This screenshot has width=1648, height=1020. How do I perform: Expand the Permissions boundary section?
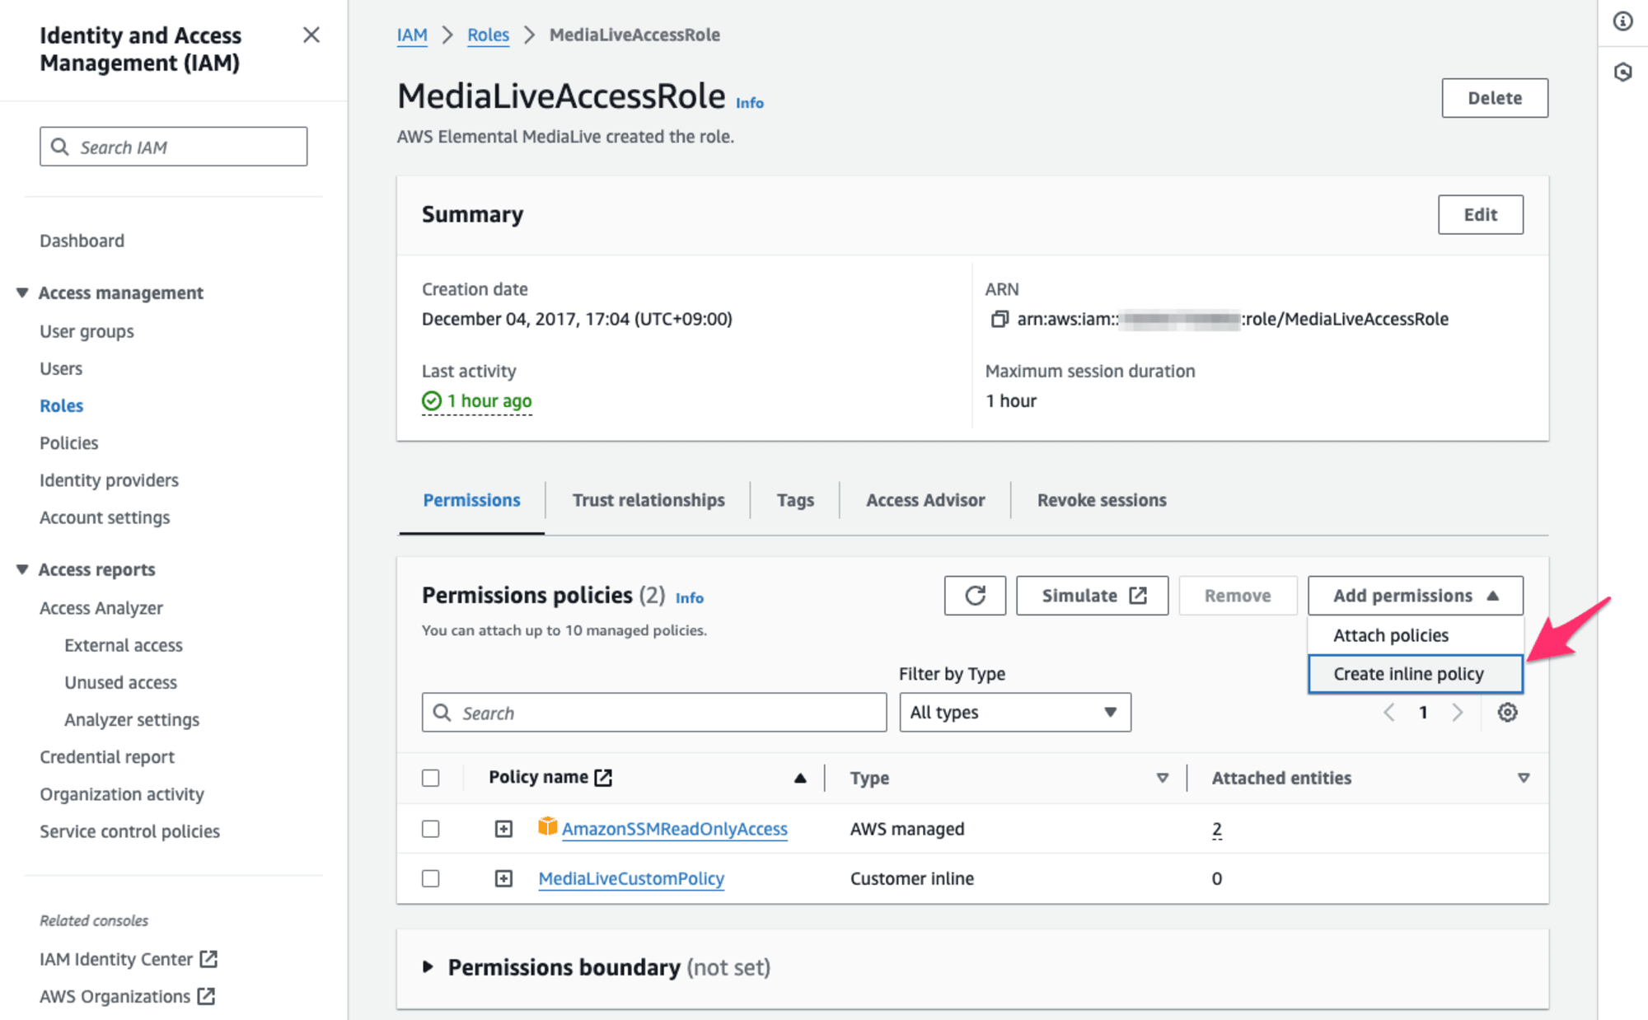428,966
